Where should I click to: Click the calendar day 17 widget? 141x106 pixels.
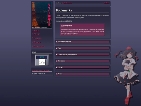[x=42, y=62]
